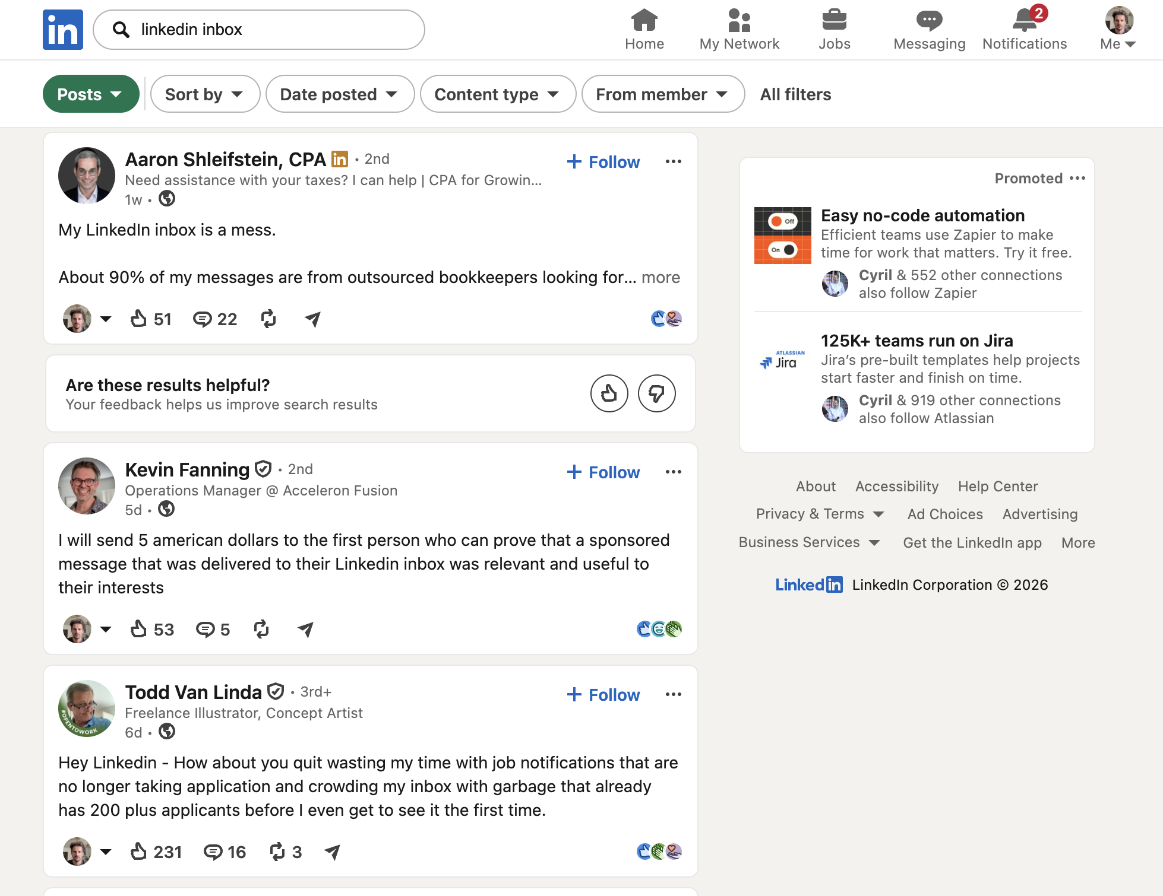Image resolution: width=1163 pixels, height=896 pixels.
Task: Switch reacting identity on Kevin Fanning's post
Action: click(x=87, y=629)
